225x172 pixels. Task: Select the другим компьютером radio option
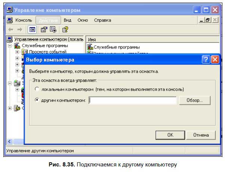(x=37, y=101)
